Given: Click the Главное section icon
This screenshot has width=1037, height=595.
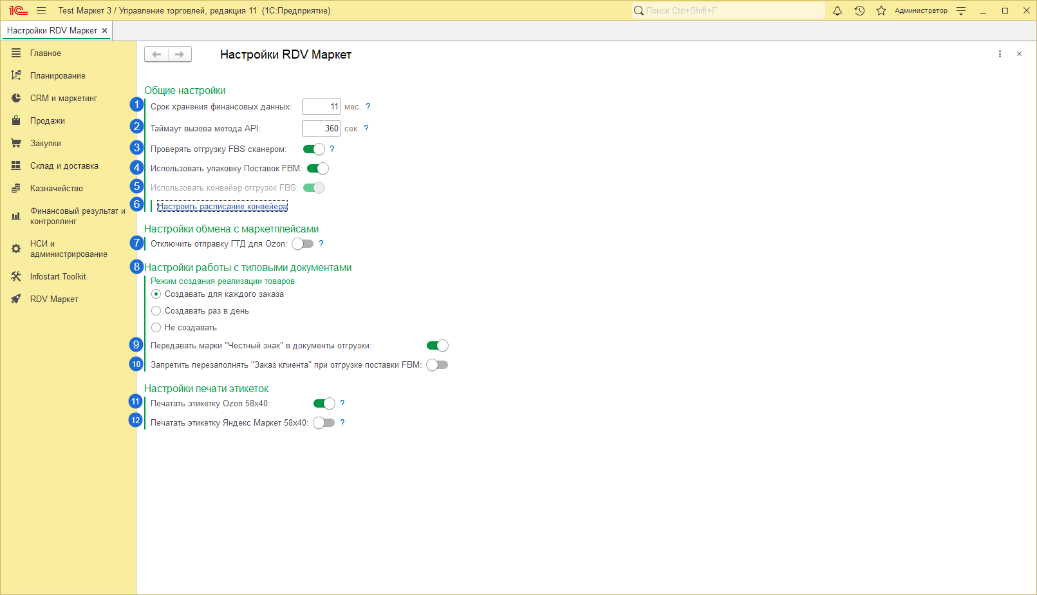Looking at the screenshot, I should [16, 53].
